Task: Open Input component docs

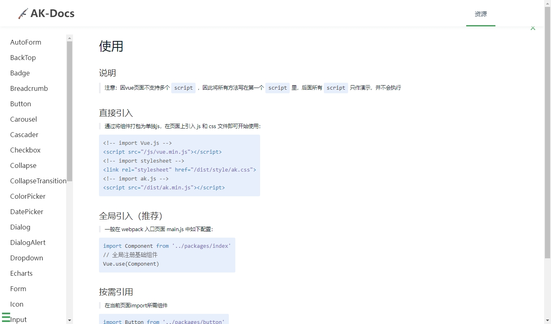Action: pos(18,320)
